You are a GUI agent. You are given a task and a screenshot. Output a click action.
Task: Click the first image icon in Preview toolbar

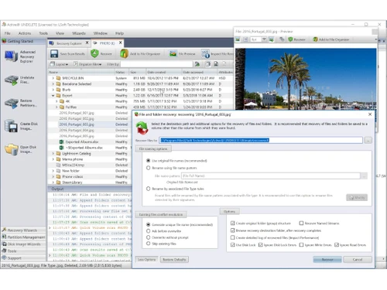pos(238,39)
